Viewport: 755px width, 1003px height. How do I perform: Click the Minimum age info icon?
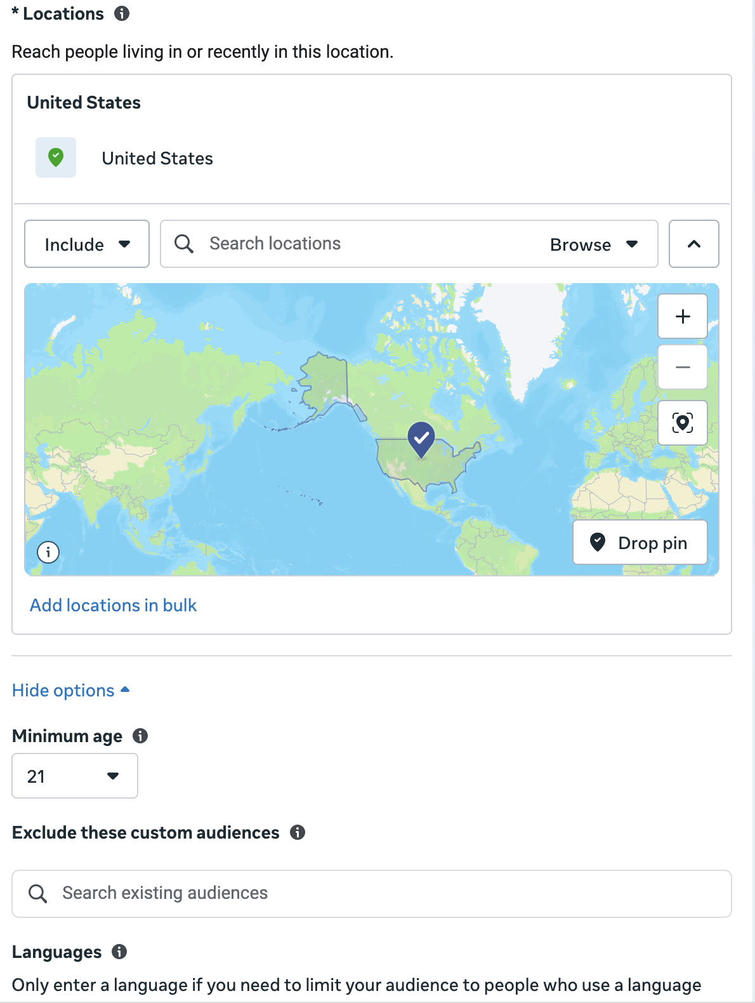click(140, 736)
